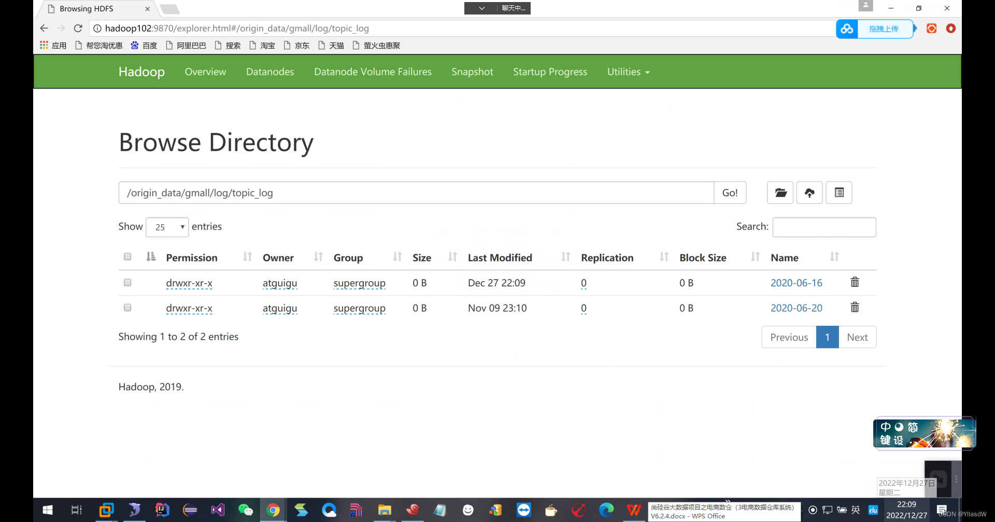This screenshot has height=522, width=995.
Task: Reload the page with browser refresh icon
Action: point(78,28)
